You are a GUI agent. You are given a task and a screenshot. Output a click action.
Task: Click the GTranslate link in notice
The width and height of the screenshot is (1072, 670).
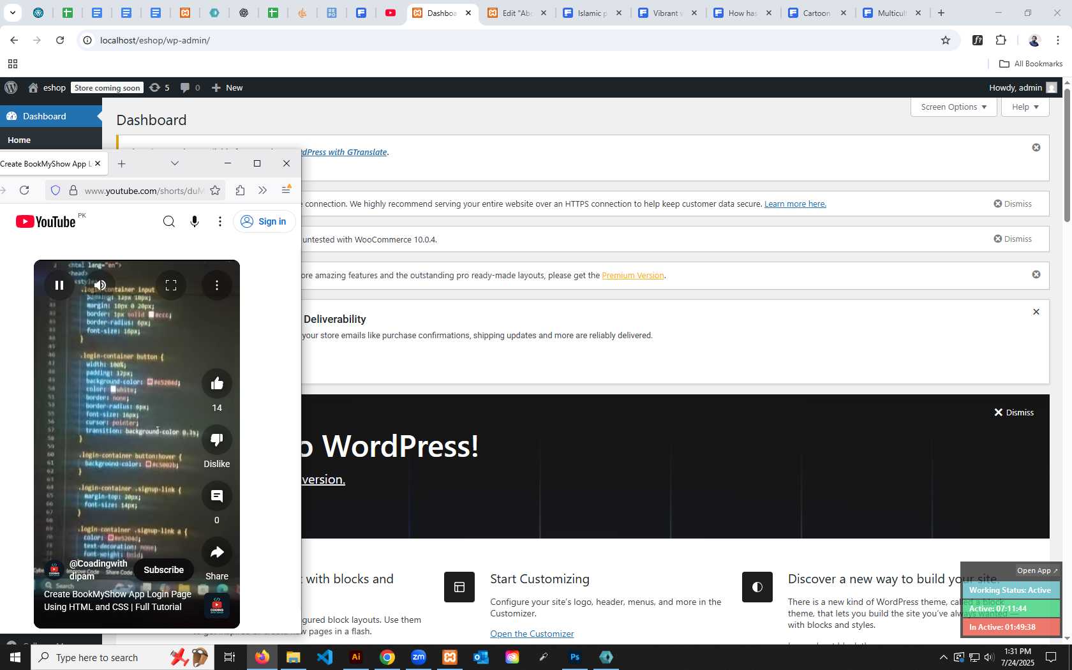[345, 152]
